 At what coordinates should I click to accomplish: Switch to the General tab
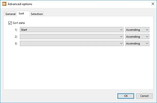[10, 14]
